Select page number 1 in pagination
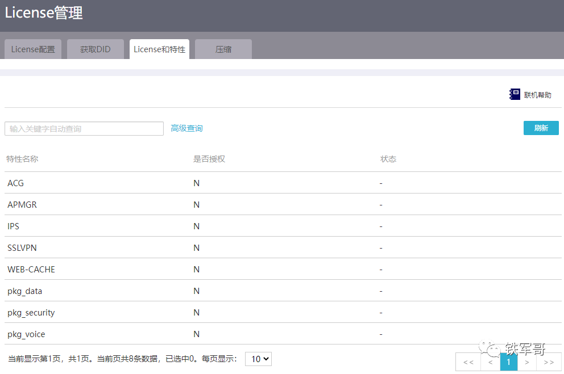Image resolution: width=564 pixels, height=374 pixels. click(x=508, y=362)
